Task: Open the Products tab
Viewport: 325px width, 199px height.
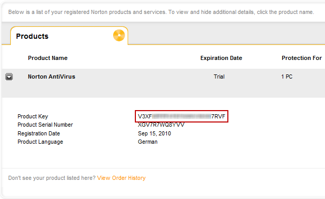Action: [x=69, y=36]
